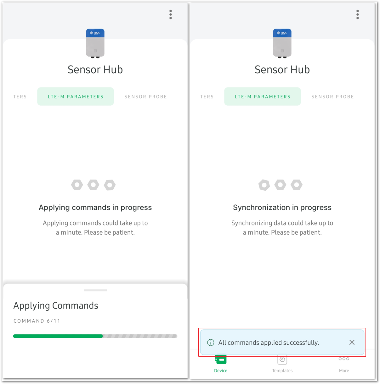Tap the Sensor Hub device image on left screen
The image size is (380, 384).
coord(95,43)
